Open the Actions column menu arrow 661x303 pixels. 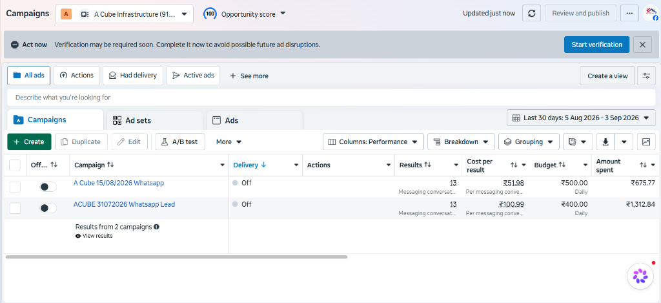pyautogui.click(x=388, y=165)
